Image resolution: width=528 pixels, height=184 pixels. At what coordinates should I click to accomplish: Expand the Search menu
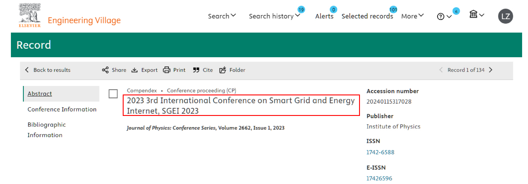222,16
